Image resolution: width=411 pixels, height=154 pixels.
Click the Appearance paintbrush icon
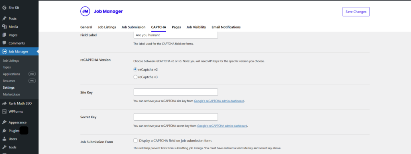pyautogui.click(x=4, y=122)
